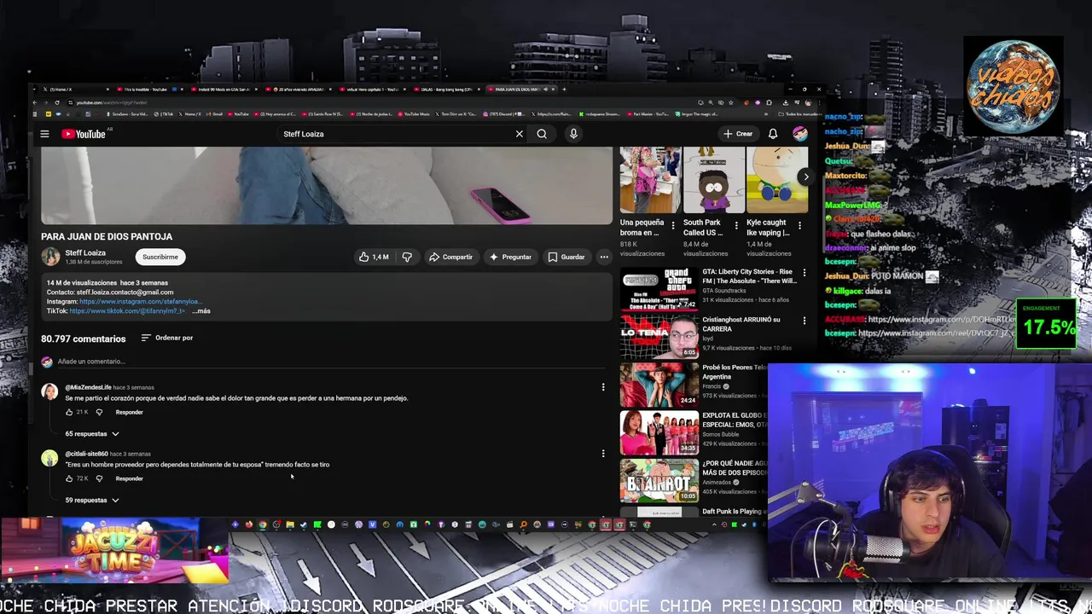Open EXPLOTA EL GLOBO video thumbnail

click(659, 432)
